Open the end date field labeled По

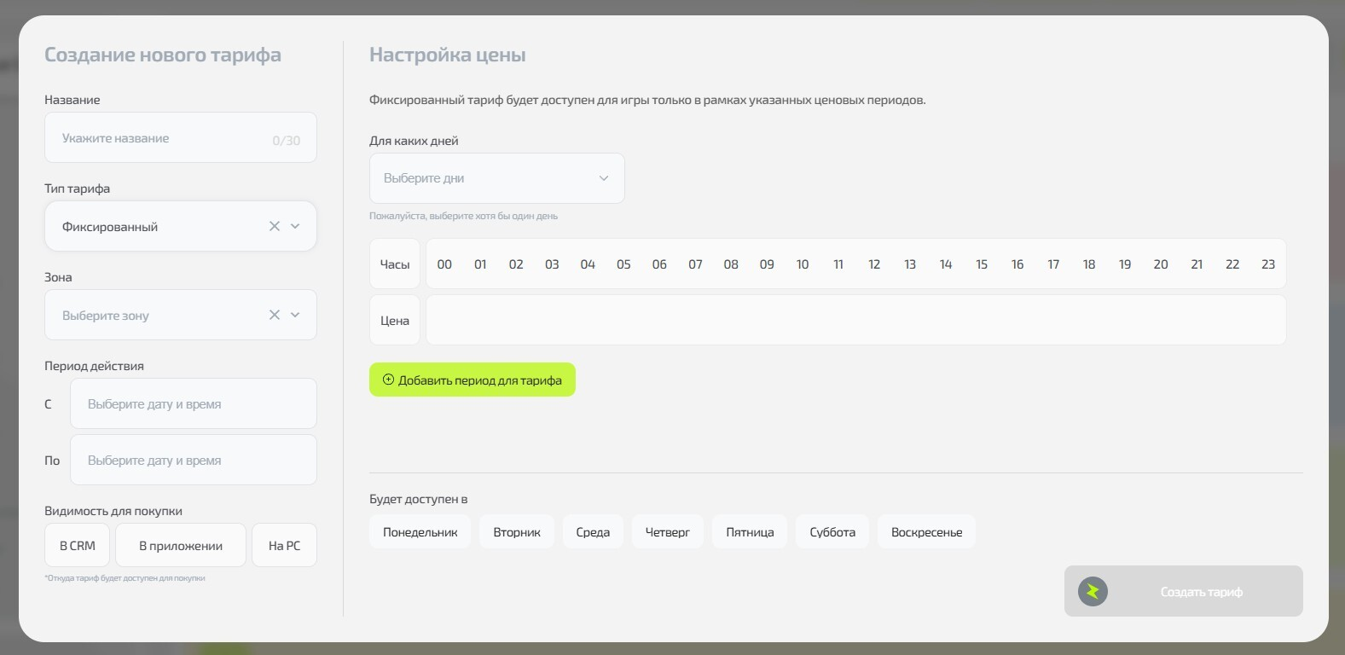pos(193,460)
